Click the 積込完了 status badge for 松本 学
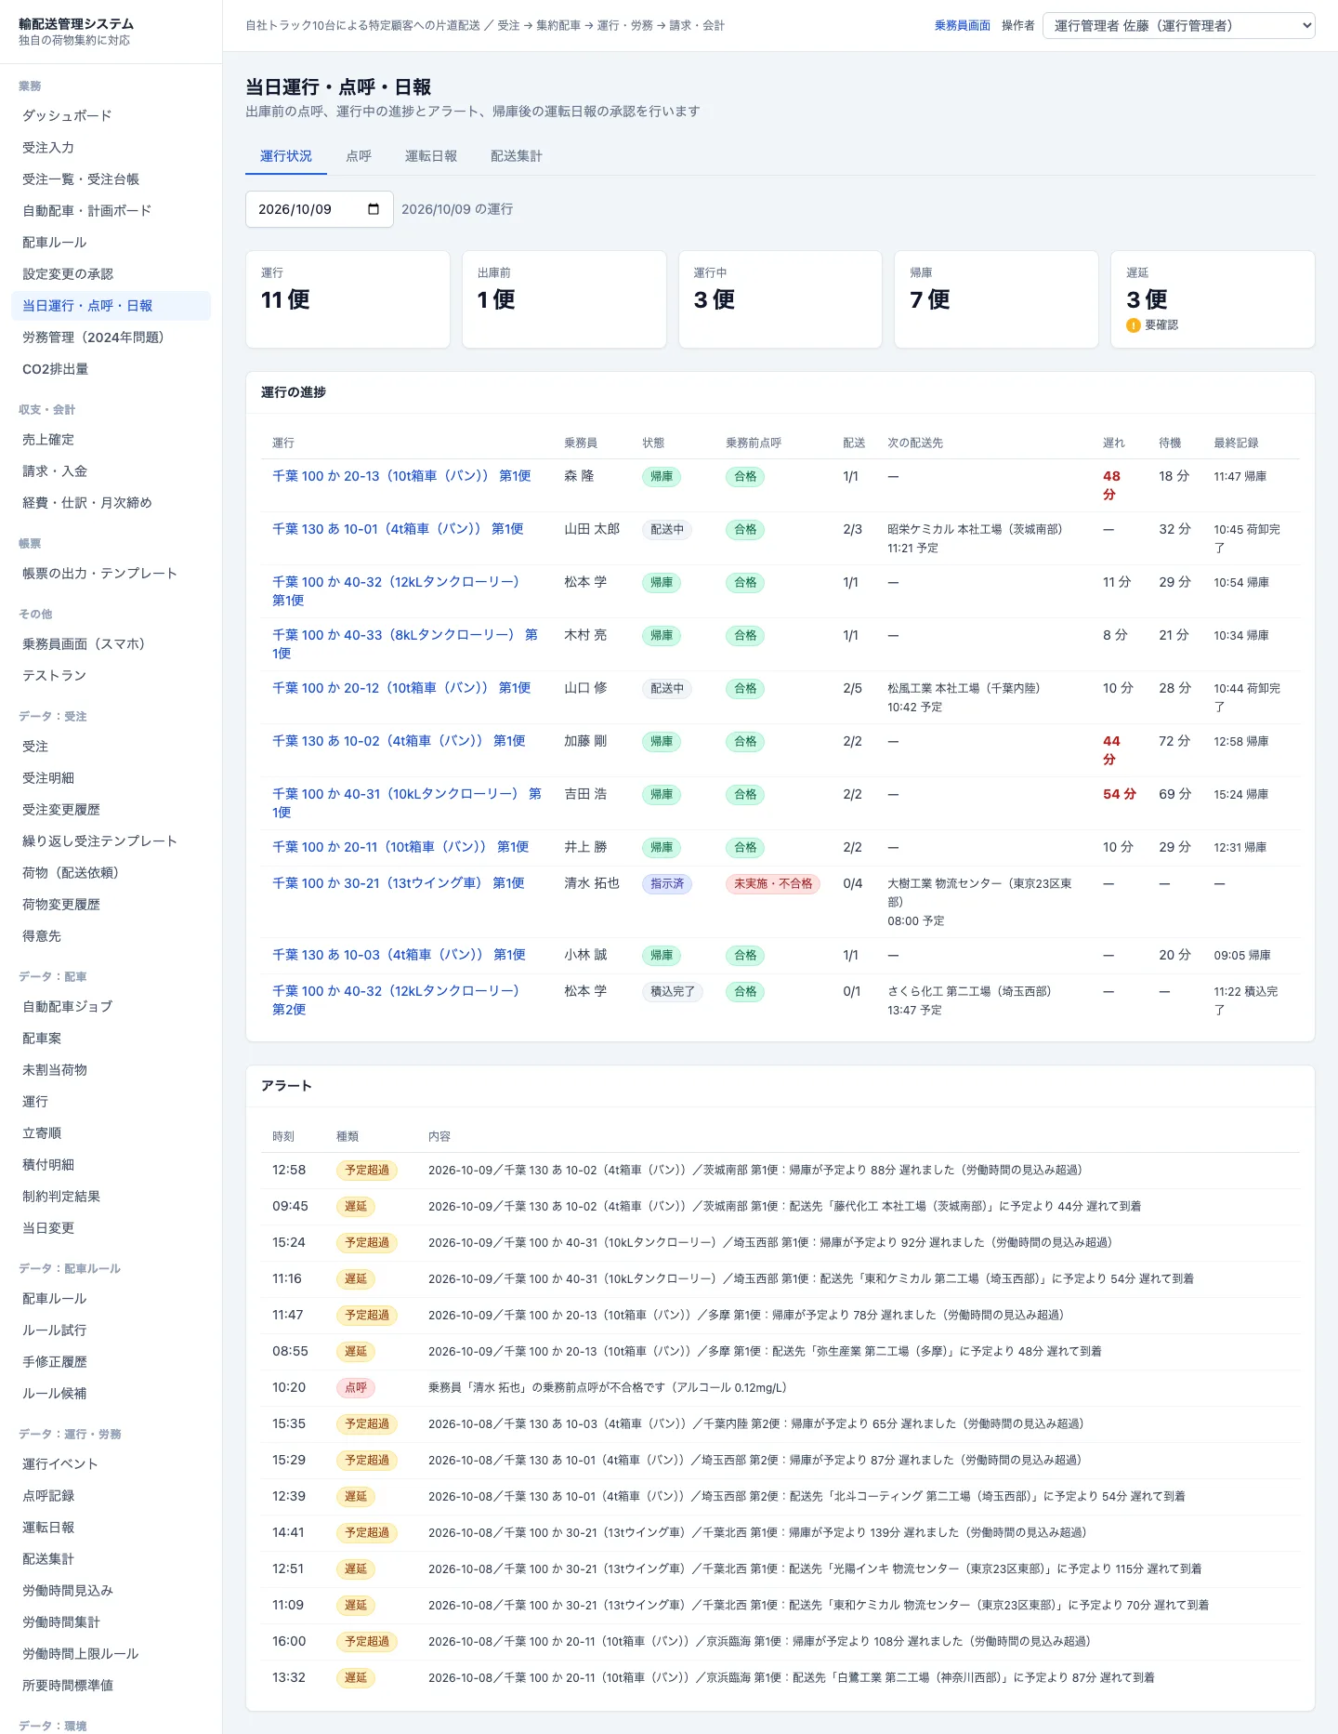This screenshot has height=1734, width=1338. tap(673, 991)
